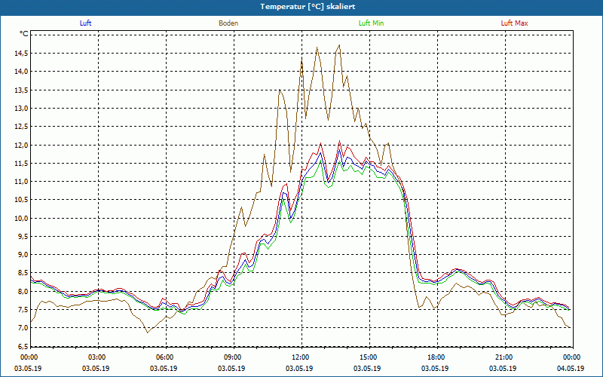Viewport: 603px width, 377px height.
Task: Select the 11,0 y-axis value
Action: pos(21,182)
